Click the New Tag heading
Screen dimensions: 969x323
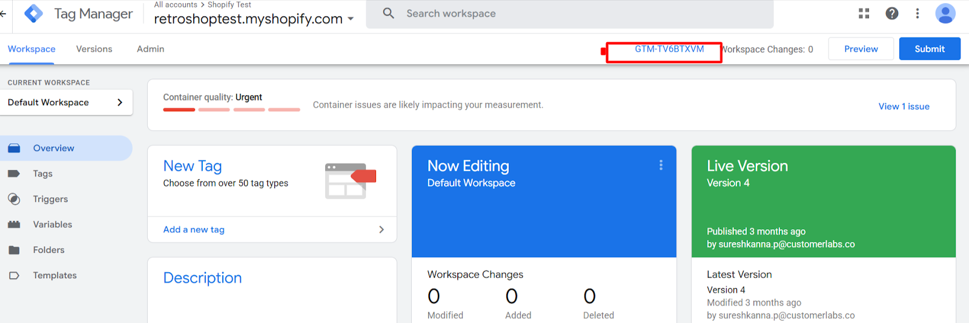(x=193, y=166)
